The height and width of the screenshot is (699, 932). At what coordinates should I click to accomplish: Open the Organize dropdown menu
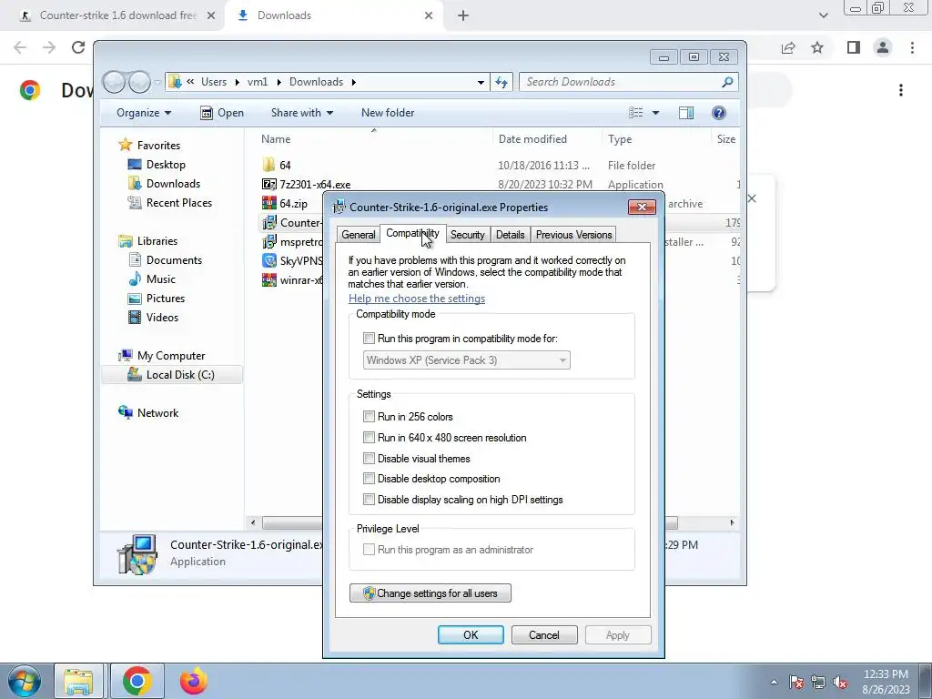point(144,113)
